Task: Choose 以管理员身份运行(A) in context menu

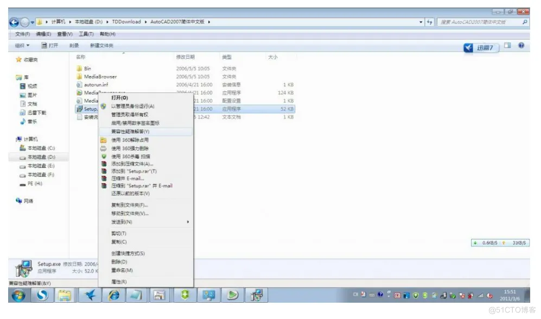Action: (132, 106)
